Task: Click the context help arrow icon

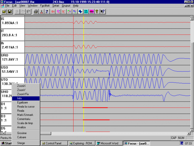Action: pos(103,11)
